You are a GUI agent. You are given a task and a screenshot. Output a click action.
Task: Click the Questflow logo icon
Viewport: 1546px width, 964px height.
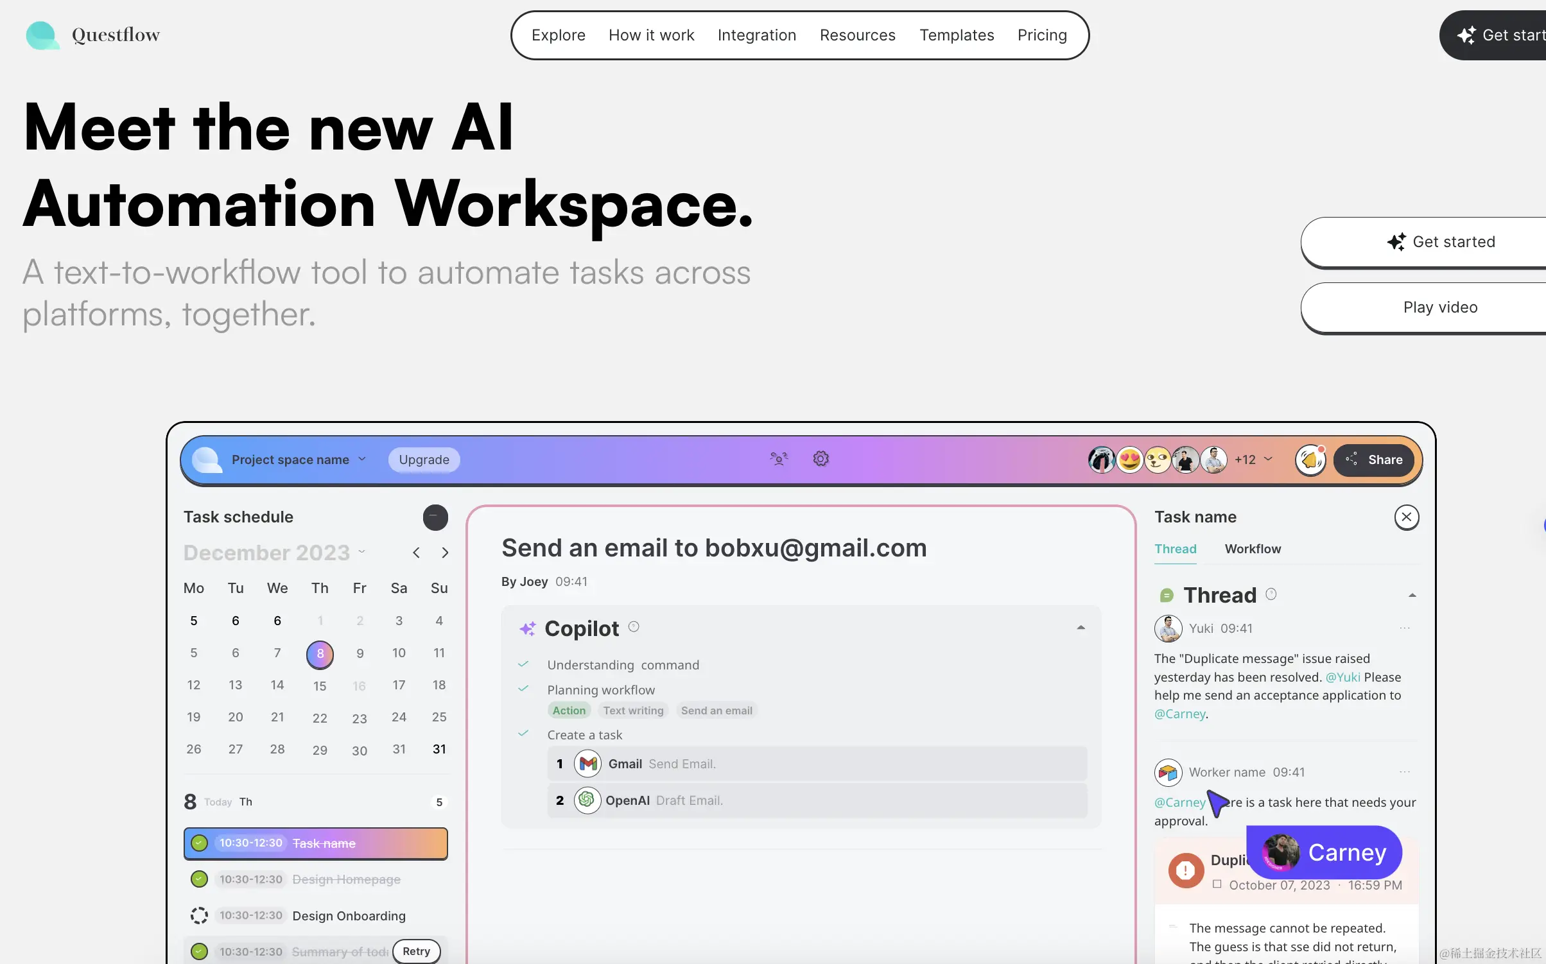pos(42,35)
